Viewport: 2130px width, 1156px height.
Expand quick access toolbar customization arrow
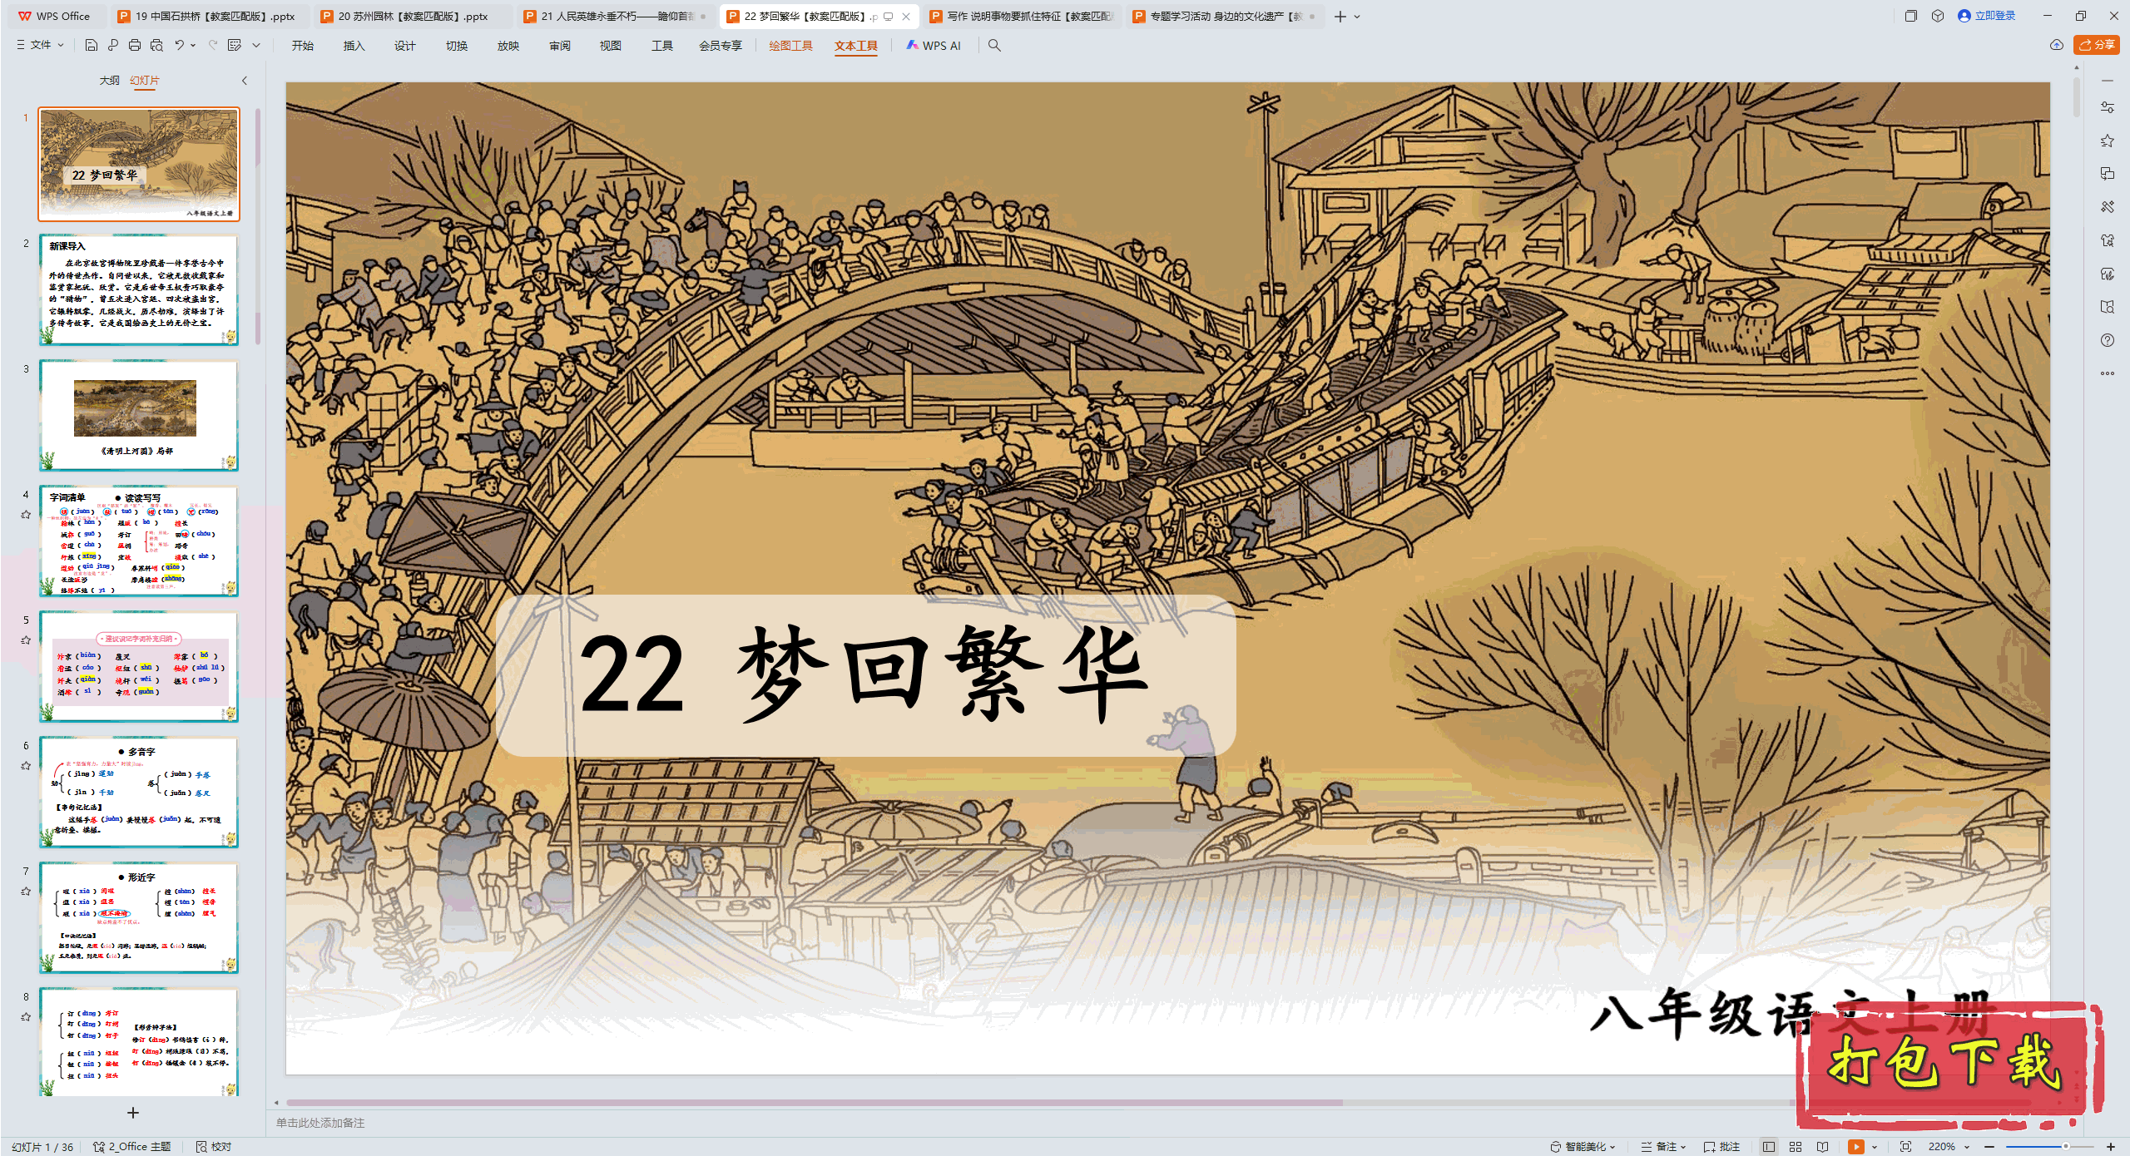click(x=256, y=45)
